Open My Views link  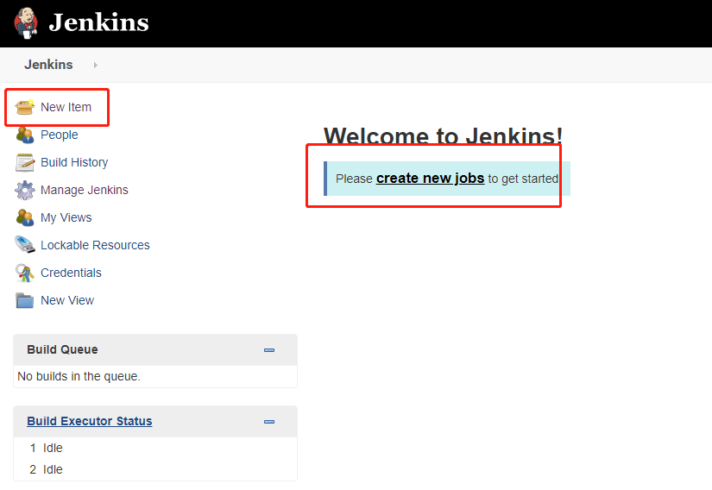[66, 217]
